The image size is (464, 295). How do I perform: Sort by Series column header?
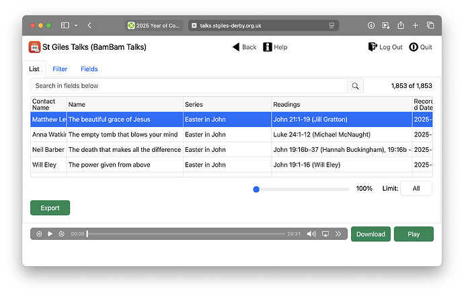point(227,104)
